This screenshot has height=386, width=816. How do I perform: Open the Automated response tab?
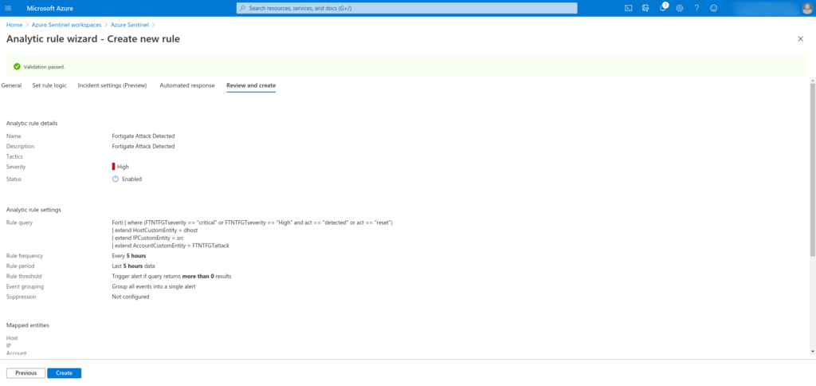point(186,85)
